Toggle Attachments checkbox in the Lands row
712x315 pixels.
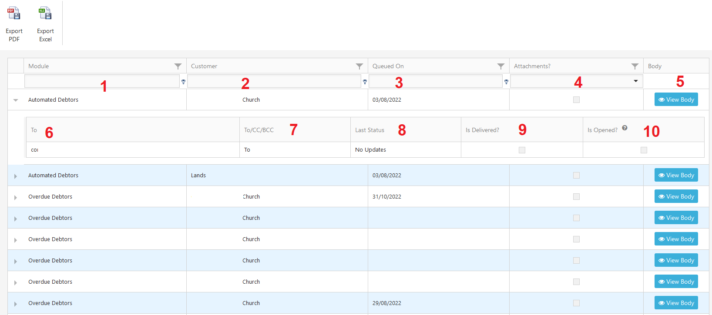pos(576,175)
